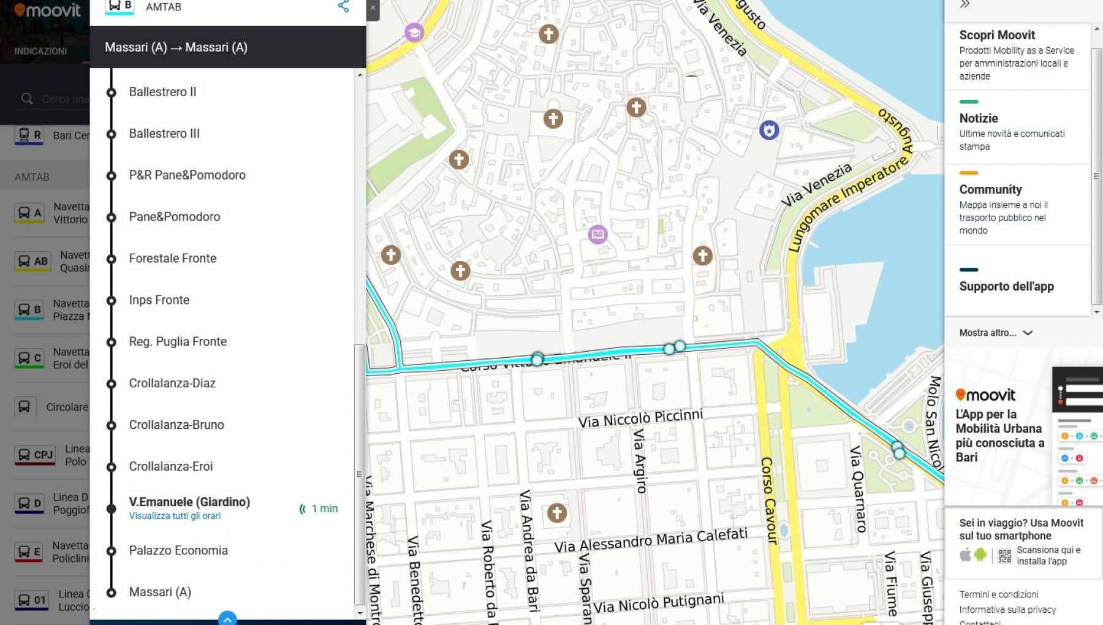The width and height of the screenshot is (1103, 625).
Task: Click the blue police marker on map
Action: (769, 130)
